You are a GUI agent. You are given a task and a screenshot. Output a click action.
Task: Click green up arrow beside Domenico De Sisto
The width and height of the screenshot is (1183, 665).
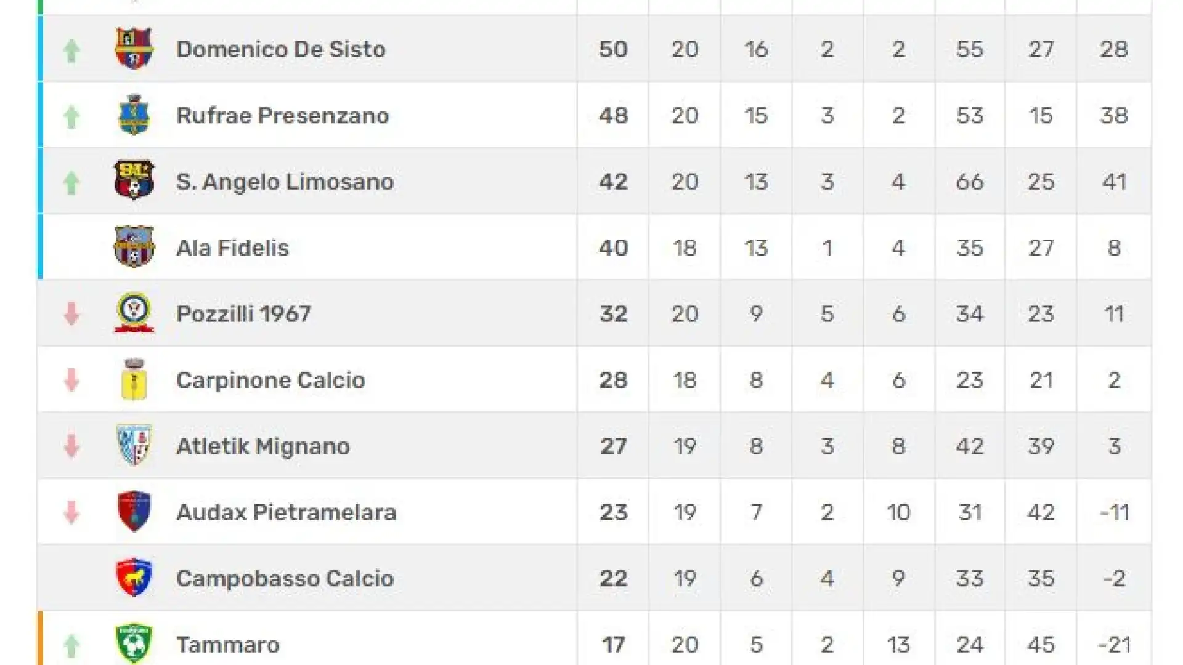point(71,50)
